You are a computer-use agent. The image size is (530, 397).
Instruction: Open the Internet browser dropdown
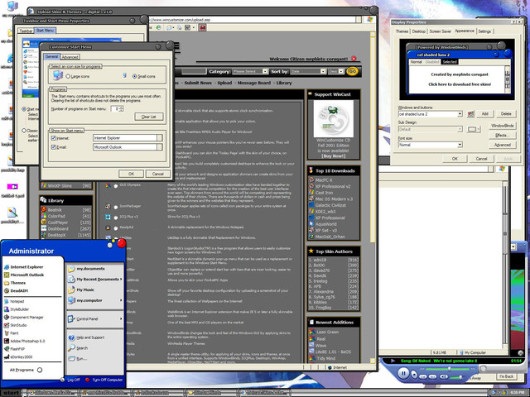(x=160, y=138)
